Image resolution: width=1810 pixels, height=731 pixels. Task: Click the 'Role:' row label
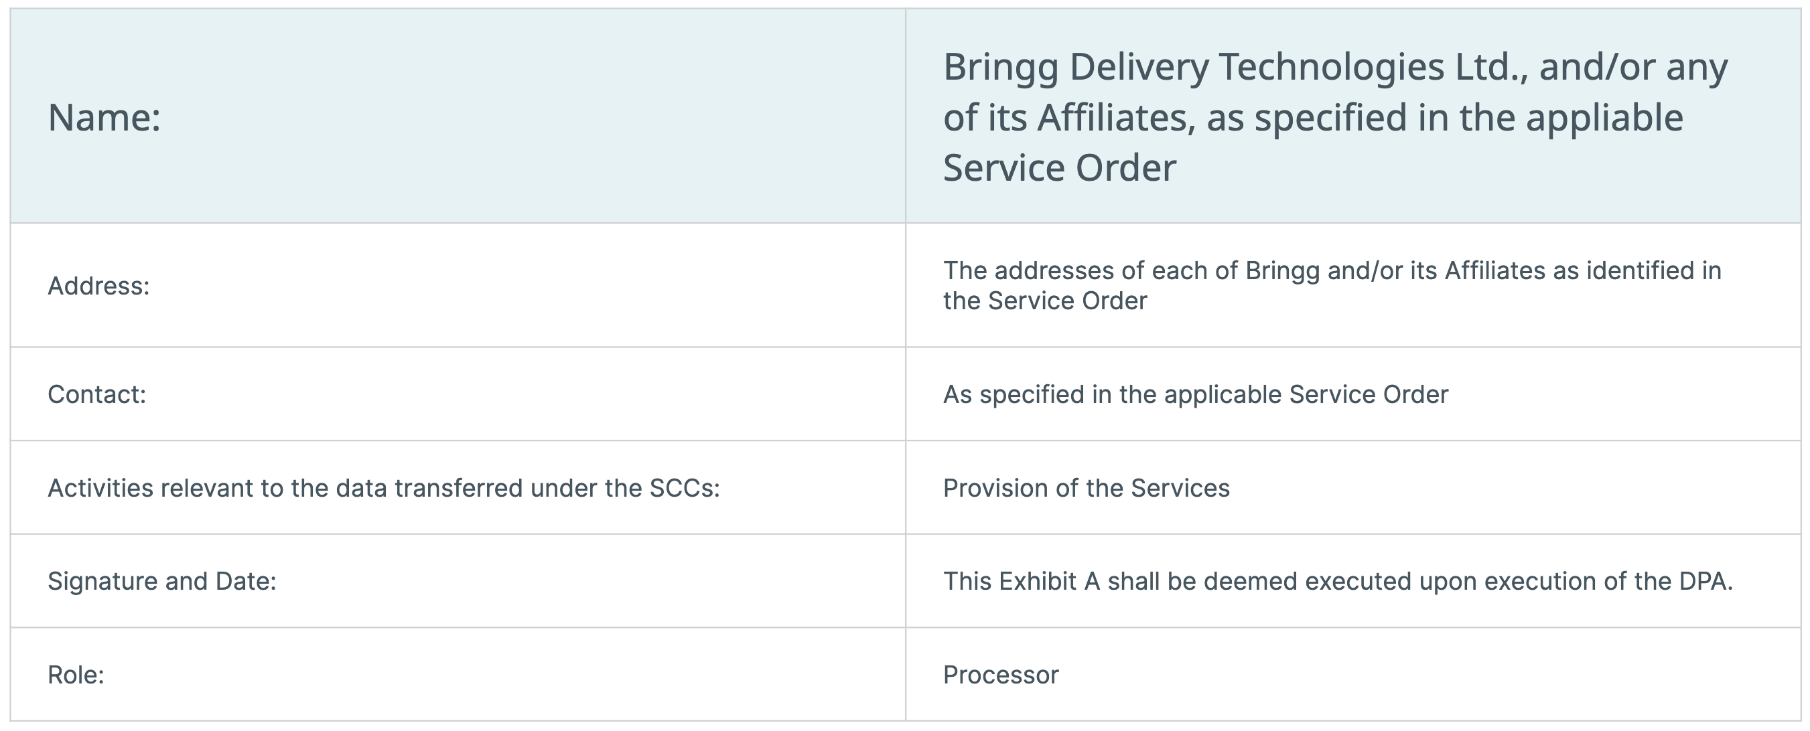pyautogui.click(x=76, y=674)
